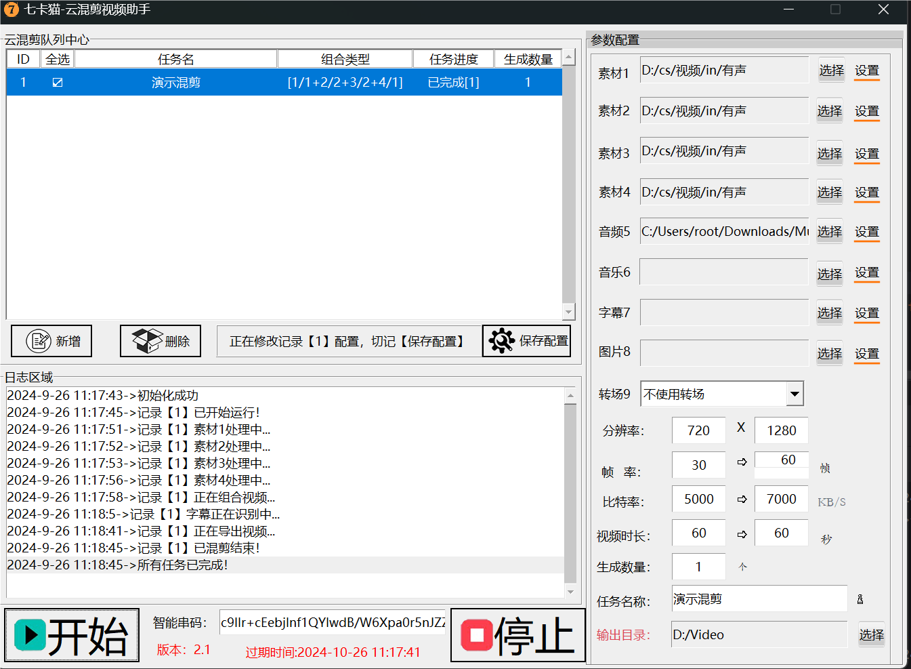Click the 已完成[1] progress cell
This screenshot has height=669, width=911.
tap(454, 82)
